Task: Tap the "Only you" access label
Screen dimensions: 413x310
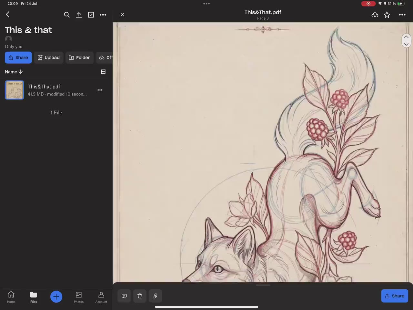Action: (x=14, y=46)
